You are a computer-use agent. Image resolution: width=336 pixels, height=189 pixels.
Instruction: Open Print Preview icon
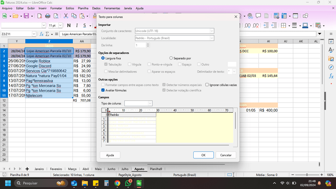point(56,16)
